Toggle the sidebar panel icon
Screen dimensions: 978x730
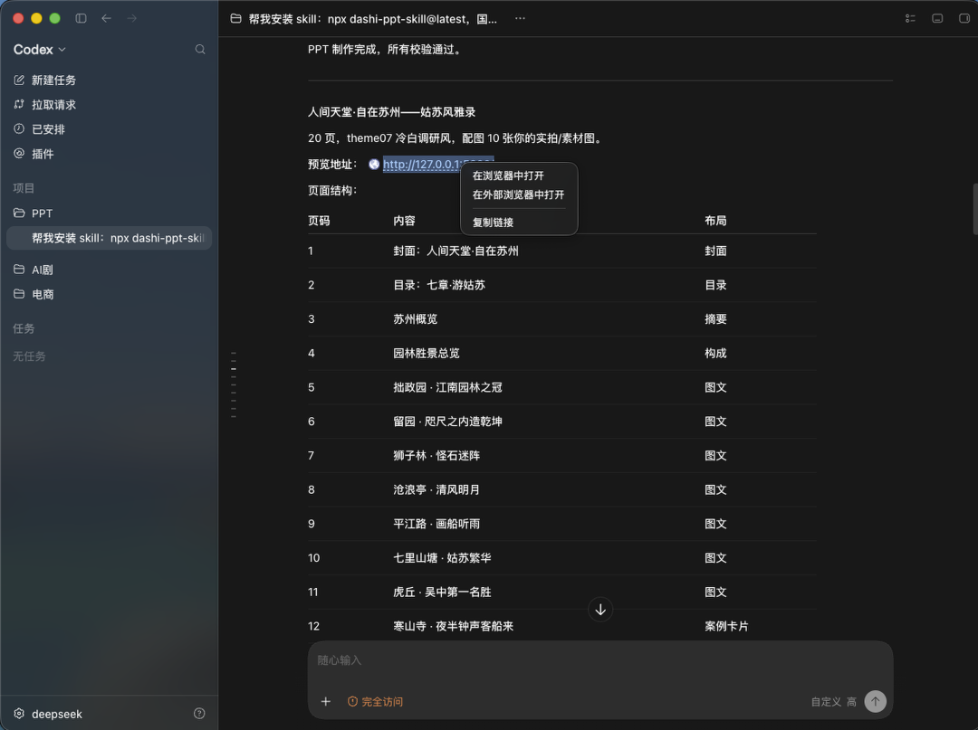[81, 19]
